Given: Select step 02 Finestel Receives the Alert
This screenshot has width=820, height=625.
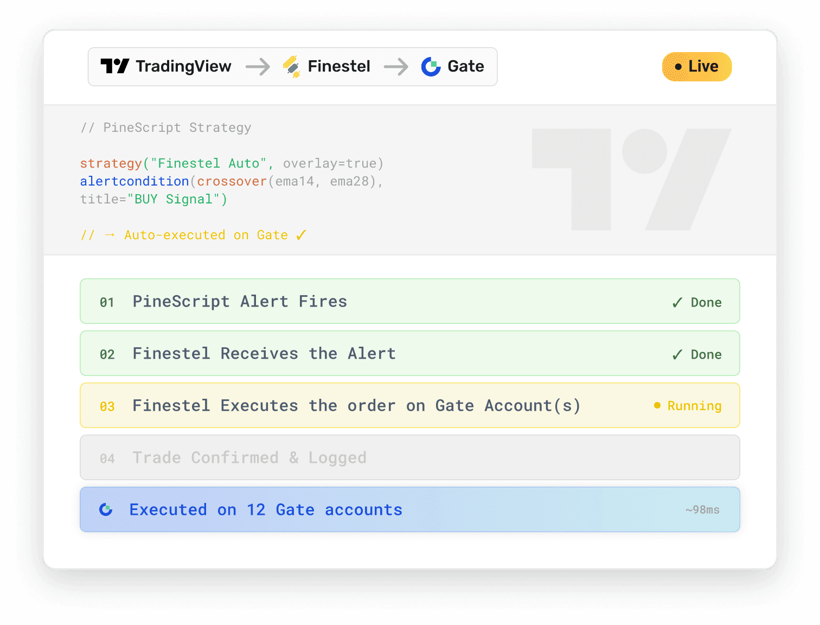Looking at the screenshot, I should [410, 353].
